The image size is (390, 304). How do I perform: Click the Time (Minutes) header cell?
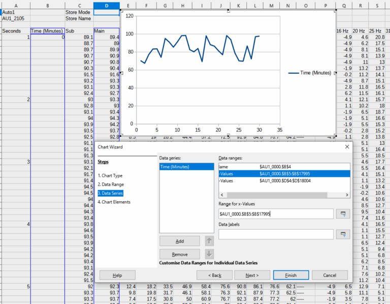48,31
